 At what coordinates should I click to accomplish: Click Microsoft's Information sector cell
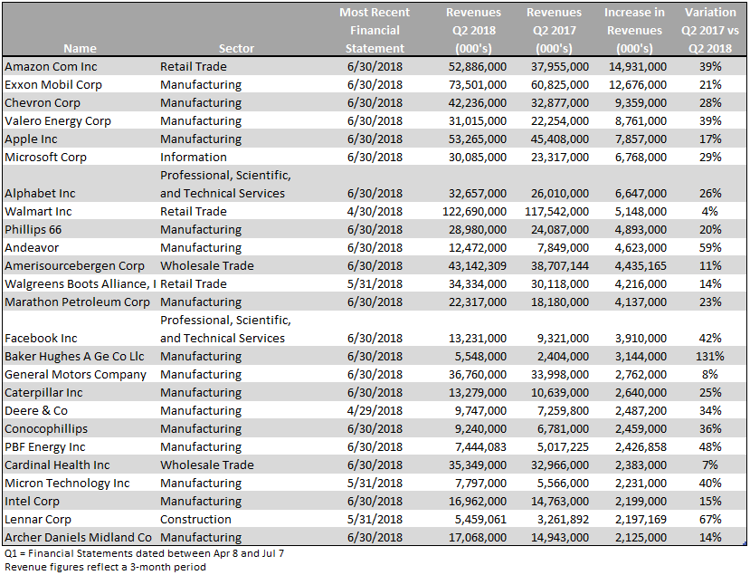pos(194,157)
